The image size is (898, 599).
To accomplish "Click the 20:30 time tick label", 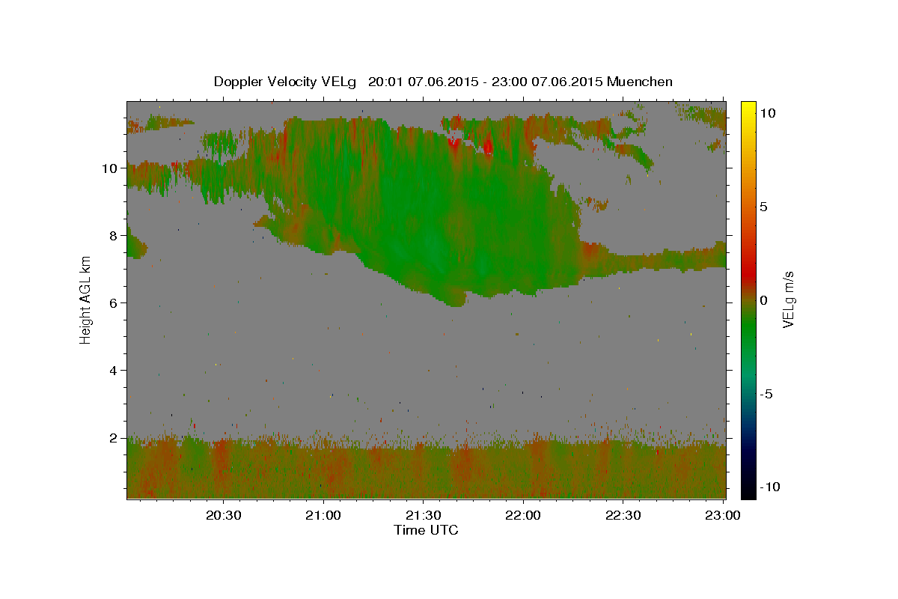I will click(x=224, y=515).
